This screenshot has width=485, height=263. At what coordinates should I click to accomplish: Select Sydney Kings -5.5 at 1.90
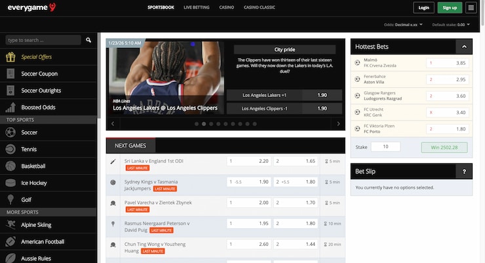[x=249, y=182]
